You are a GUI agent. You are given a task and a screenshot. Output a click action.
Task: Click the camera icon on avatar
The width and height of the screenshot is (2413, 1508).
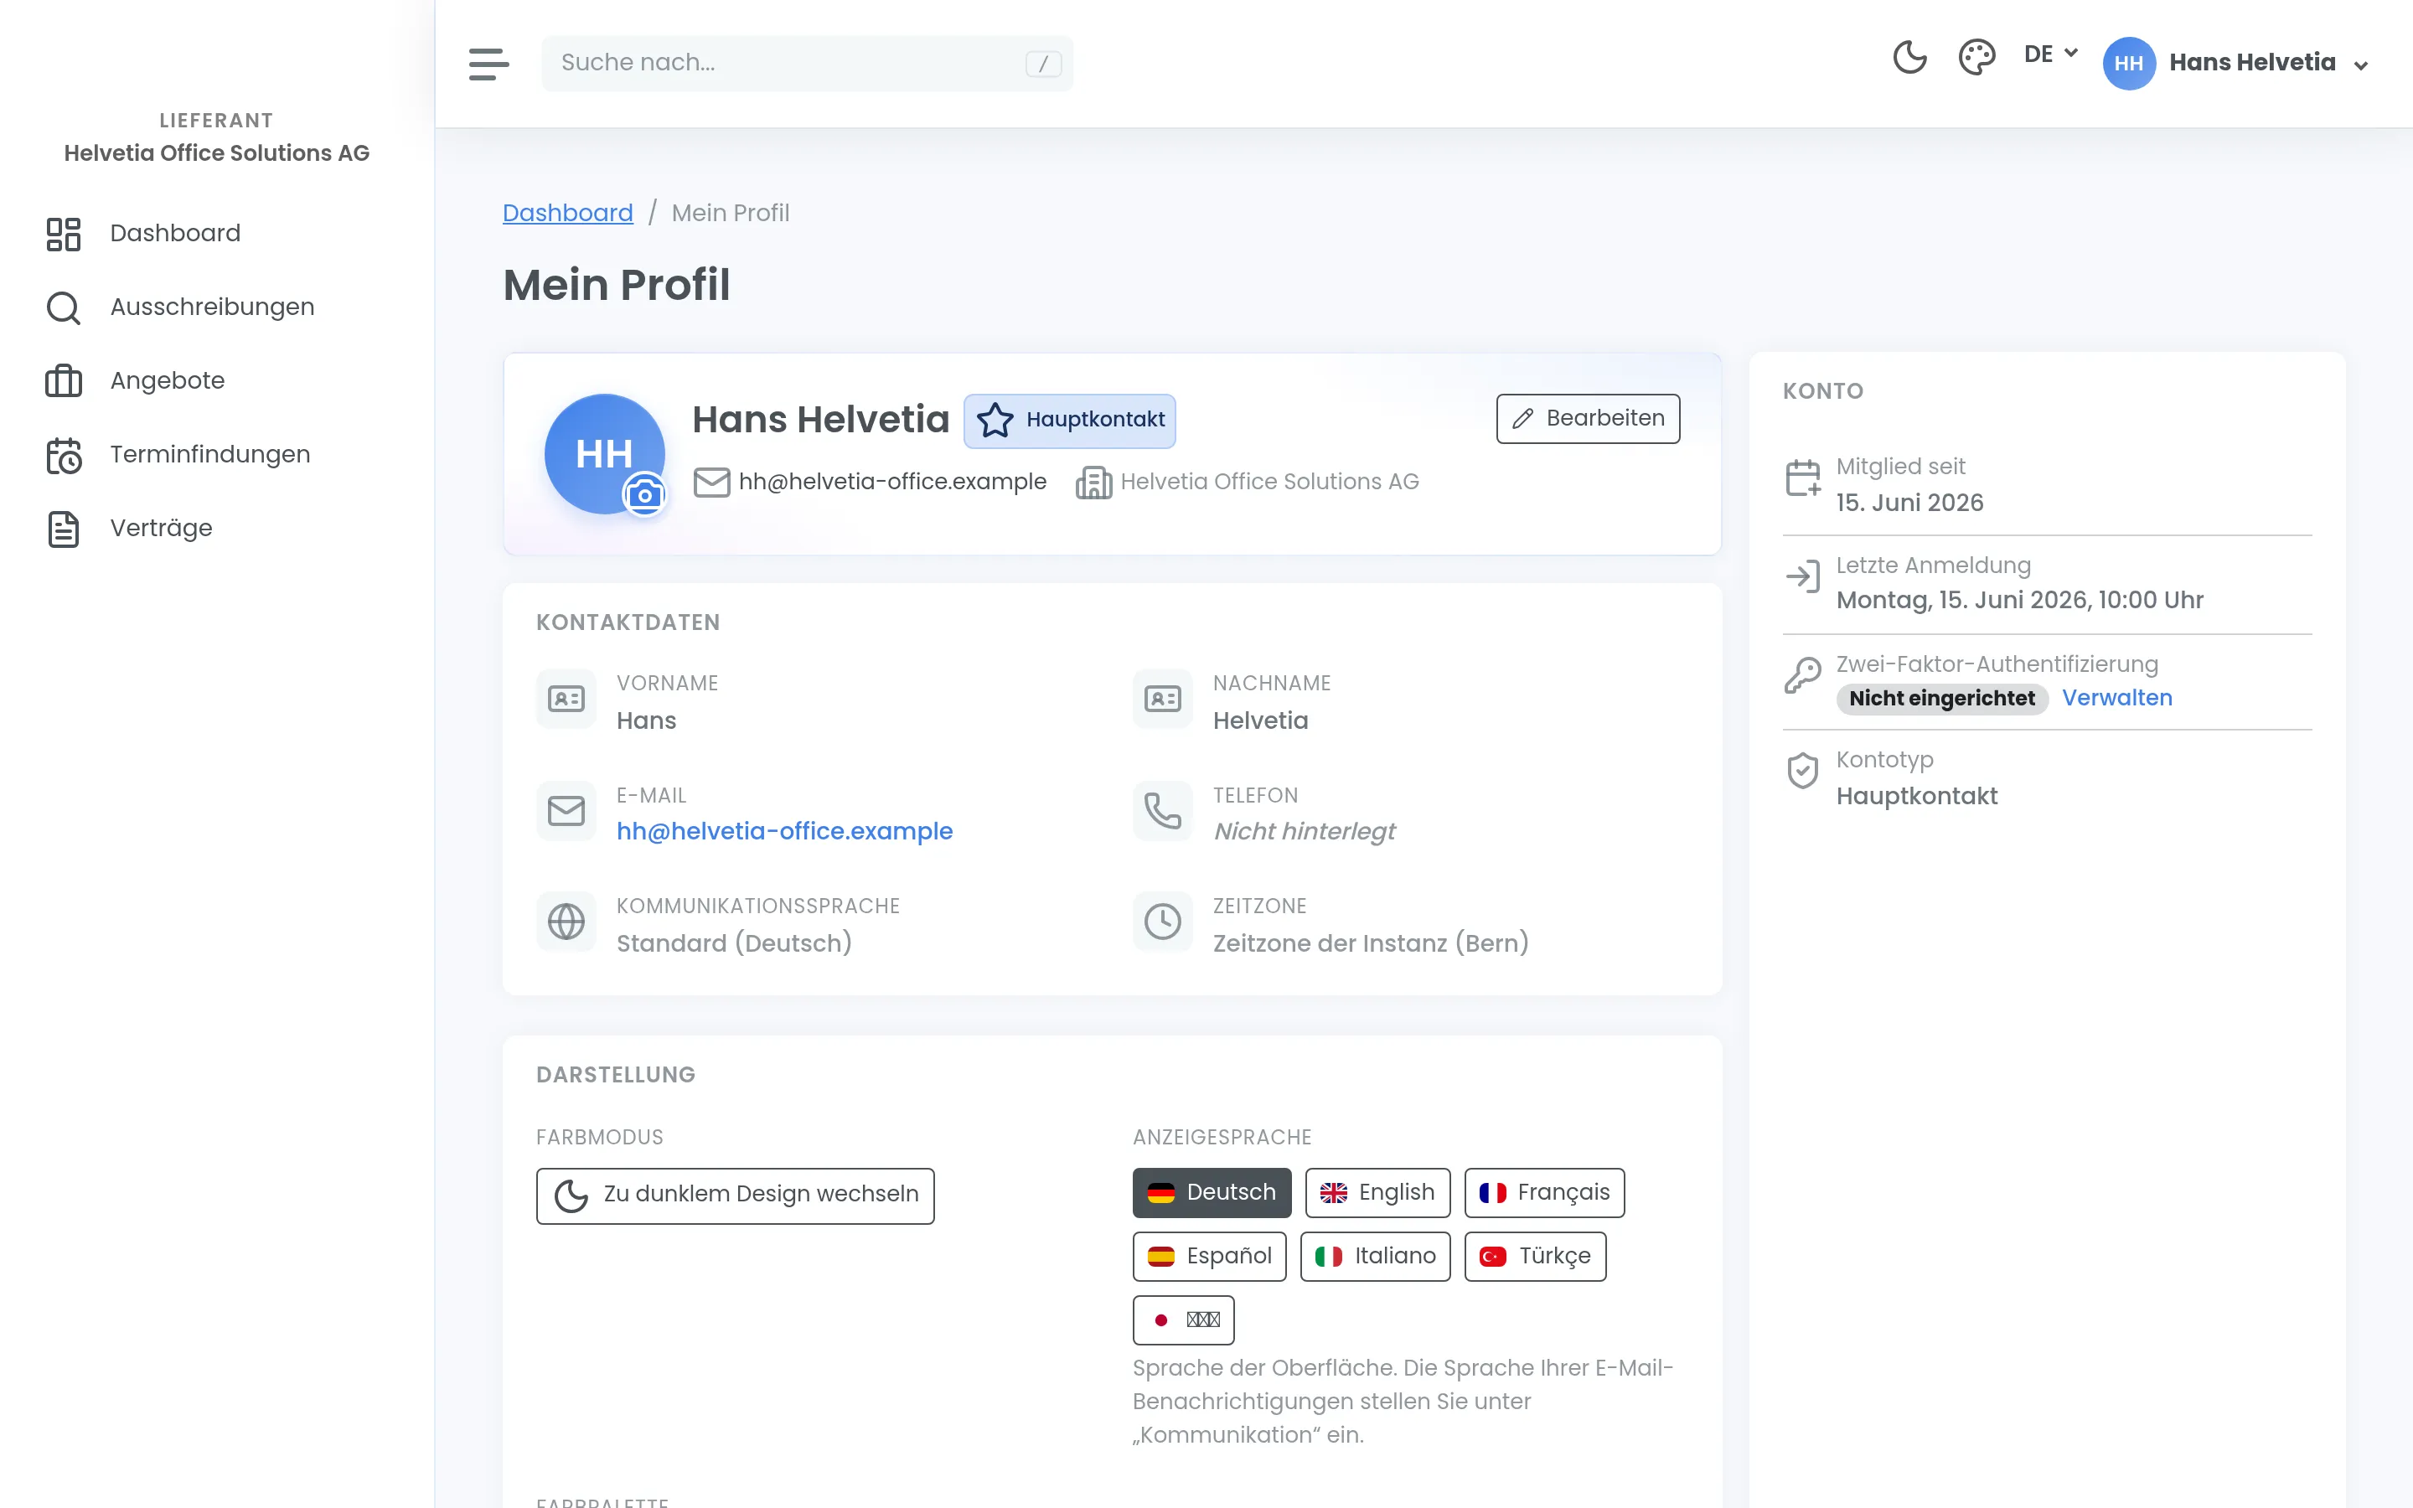644,493
